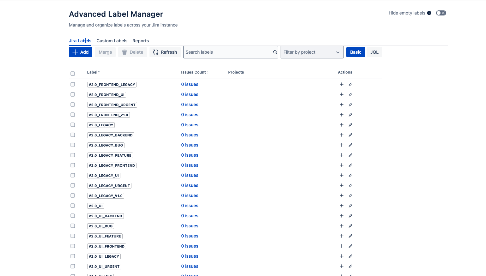Click the Issues Count sort arrows
Viewport: 486px width, 276px height.
tap(207, 72)
